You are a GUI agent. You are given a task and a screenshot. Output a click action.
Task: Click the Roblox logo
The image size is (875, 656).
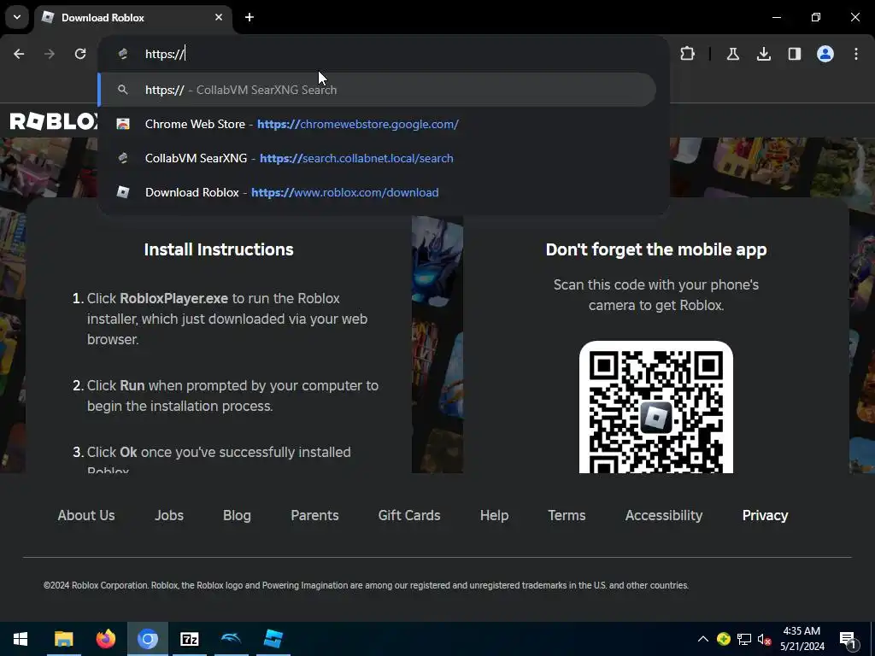point(54,121)
